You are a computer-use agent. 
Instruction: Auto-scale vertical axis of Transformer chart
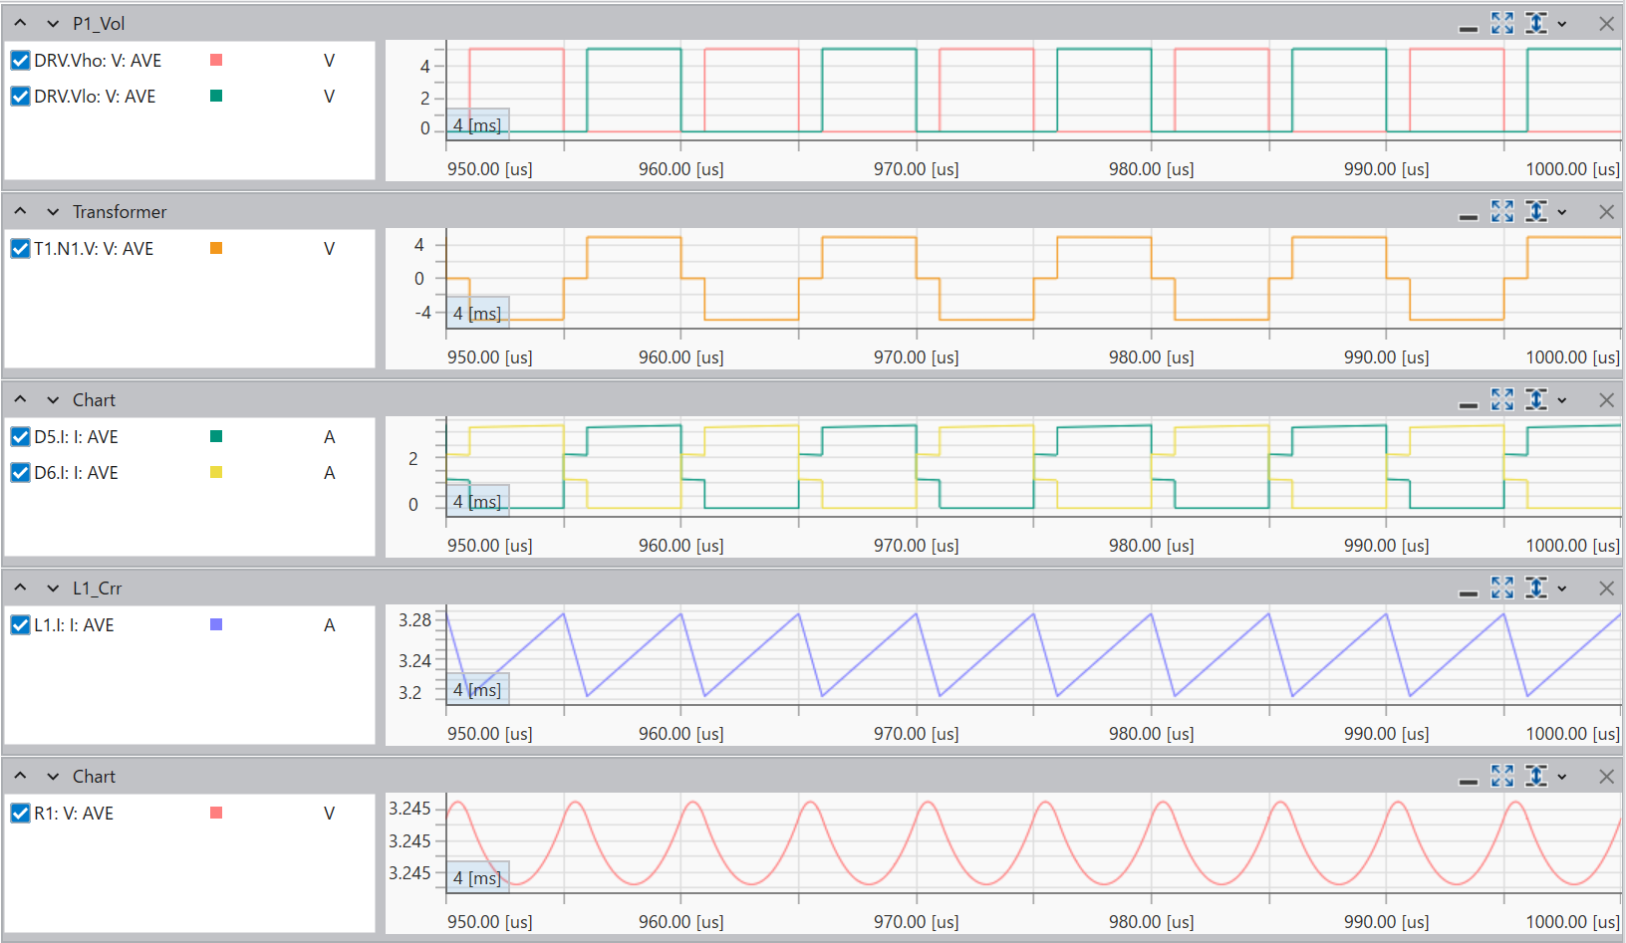point(1536,211)
